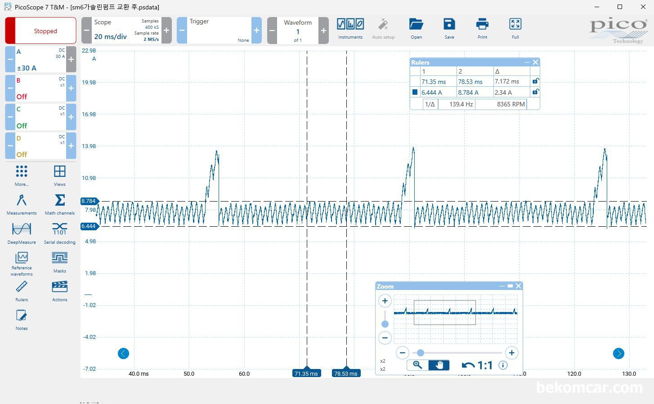This screenshot has width=654, height=404.
Task: Open the Measurements tool
Action: click(x=22, y=204)
